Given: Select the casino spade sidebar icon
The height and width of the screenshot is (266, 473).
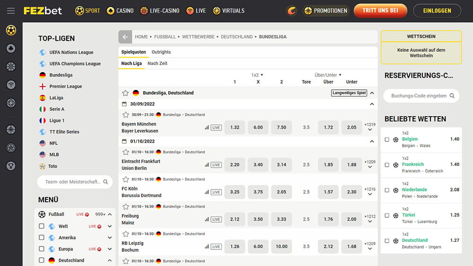Looking at the screenshot, I should point(11,49).
